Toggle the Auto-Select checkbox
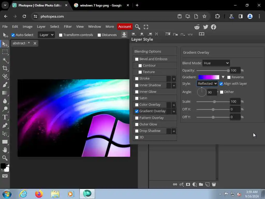Viewport: 265px width, 199px height. click(x=13, y=35)
